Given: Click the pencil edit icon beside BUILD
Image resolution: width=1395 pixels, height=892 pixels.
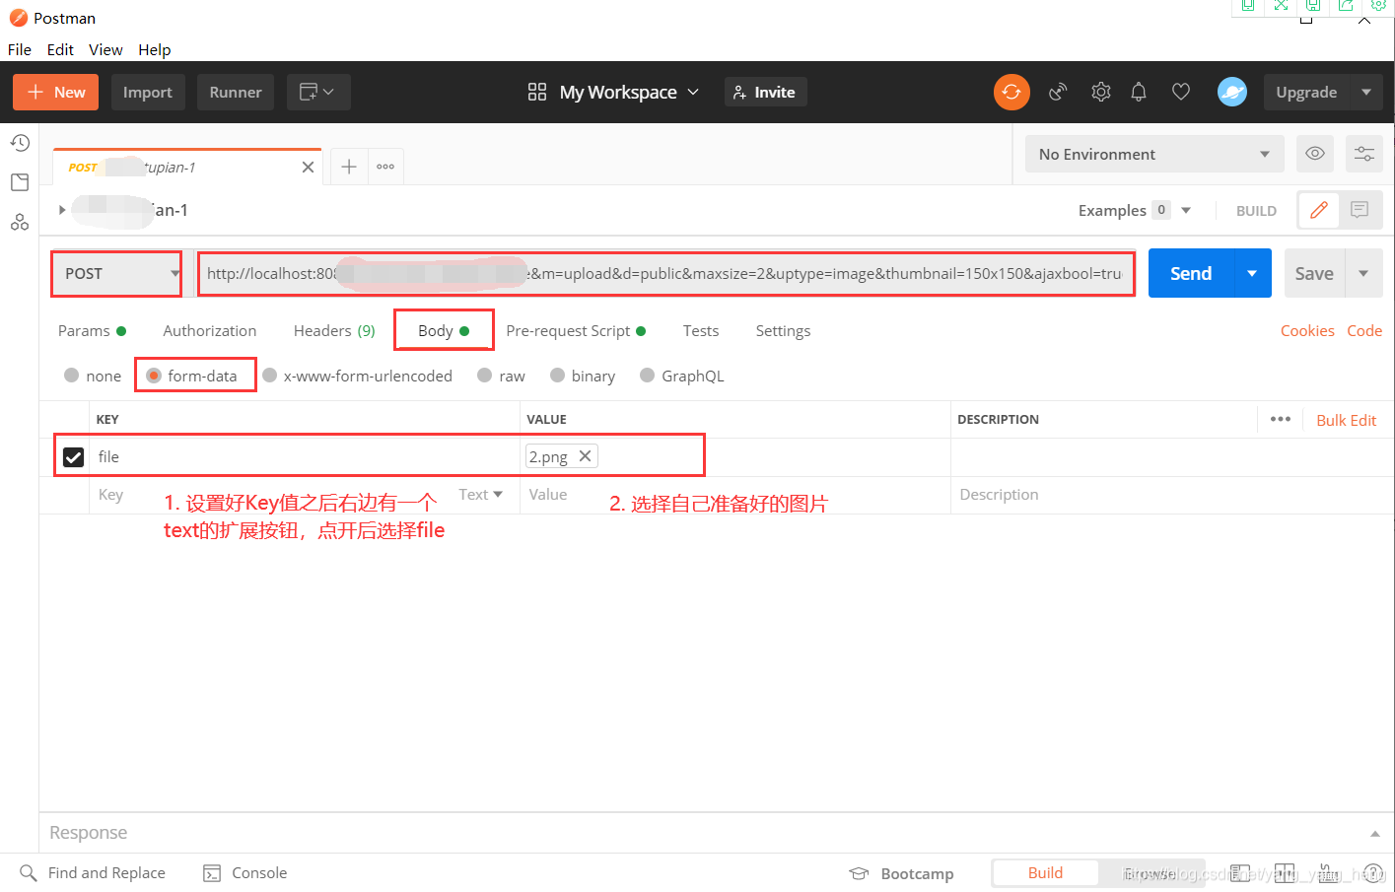Looking at the screenshot, I should tap(1319, 210).
